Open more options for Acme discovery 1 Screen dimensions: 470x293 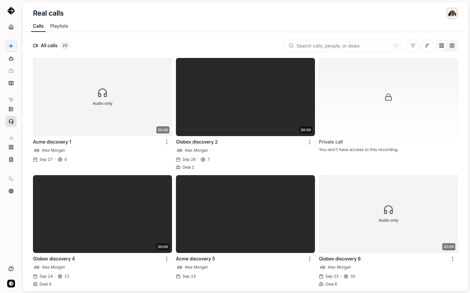tap(167, 142)
